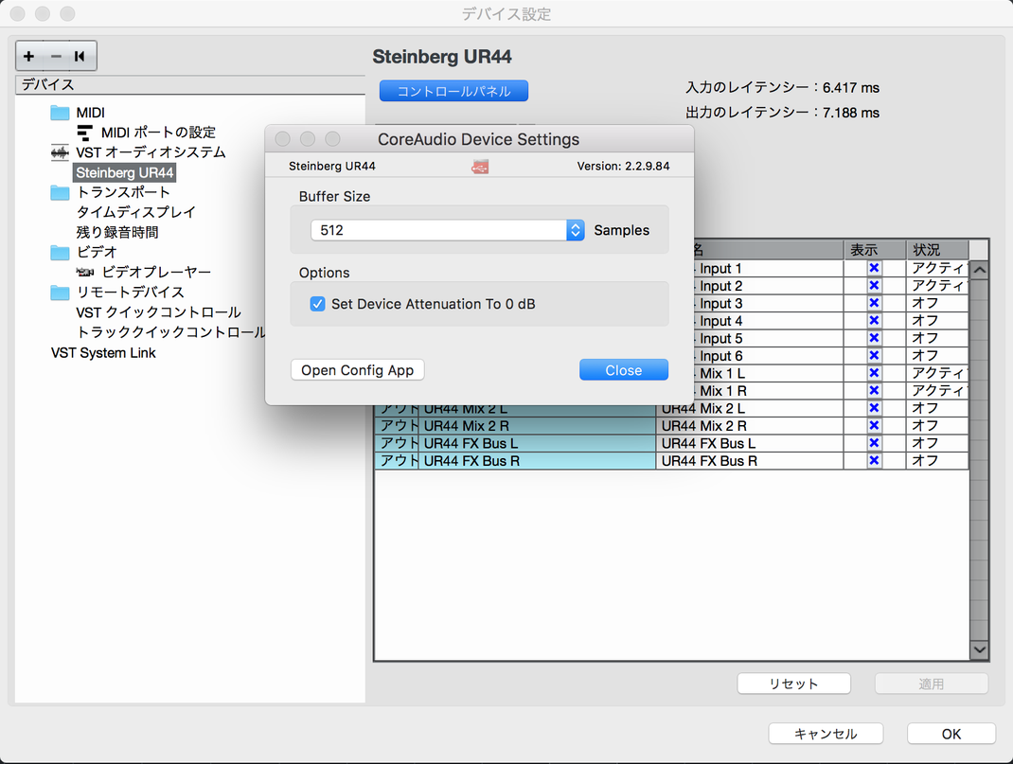Select the トランスポート folder icon
Viewport: 1013px width, 764px height.
tap(60, 192)
